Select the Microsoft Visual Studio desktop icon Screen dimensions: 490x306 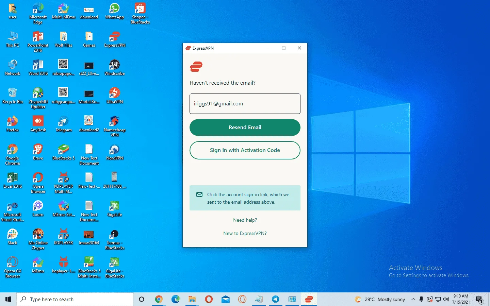[x=13, y=211]
